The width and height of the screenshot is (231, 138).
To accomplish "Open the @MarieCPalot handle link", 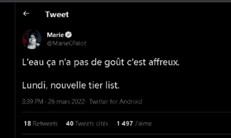I will [64, 44].
